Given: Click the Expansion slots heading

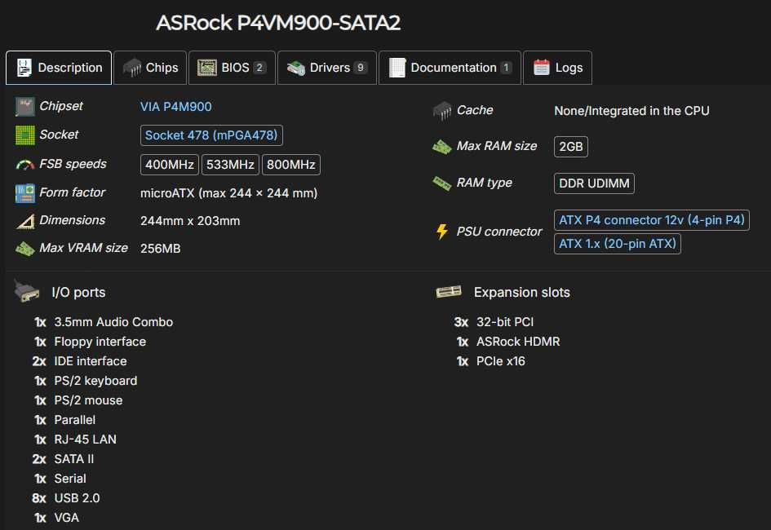Looking at the screenshot, I should pyautogui.click(x=521, y=292).
